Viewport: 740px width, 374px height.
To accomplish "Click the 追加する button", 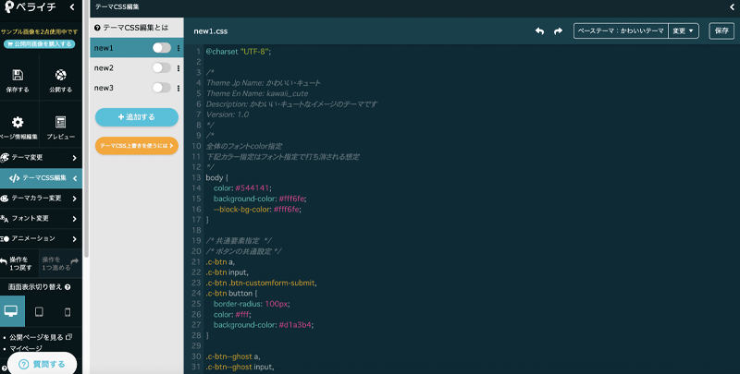I will pyautogui.click(x=136, y=117).
